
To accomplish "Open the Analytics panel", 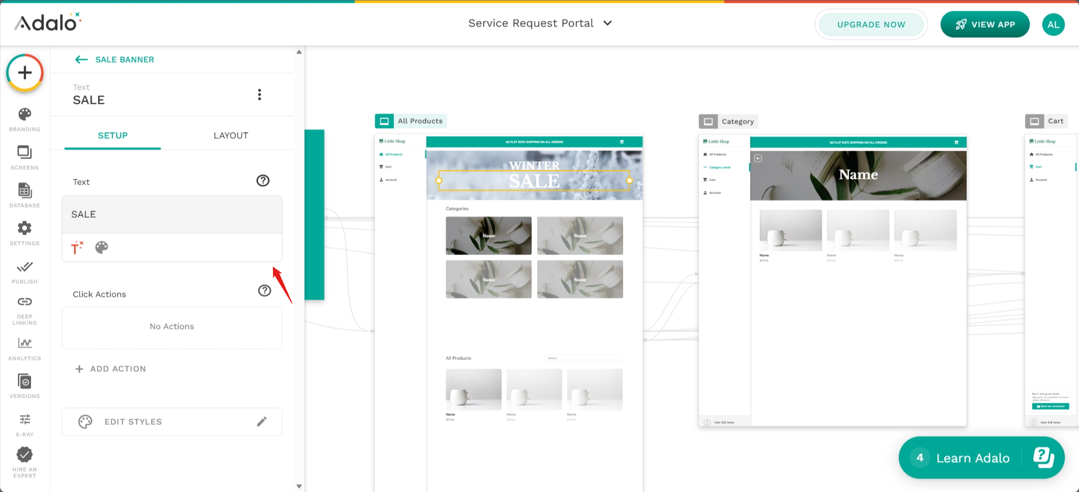I will click(x=25, y=349).
